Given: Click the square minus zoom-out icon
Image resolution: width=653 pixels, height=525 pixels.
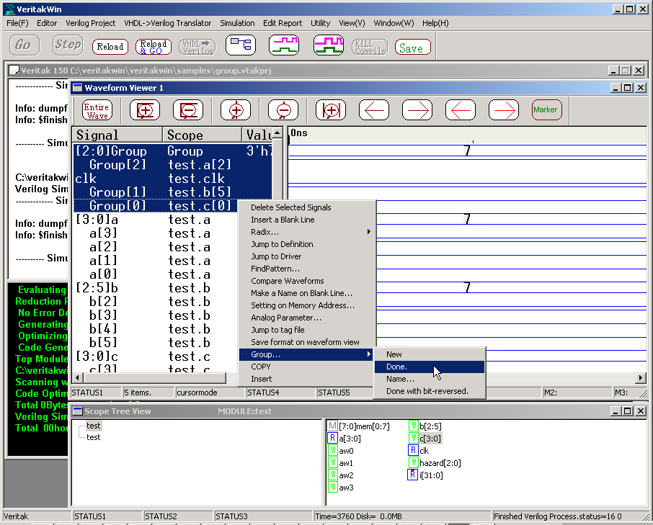Looking at the screenshot, I should [x=188, y=110].
